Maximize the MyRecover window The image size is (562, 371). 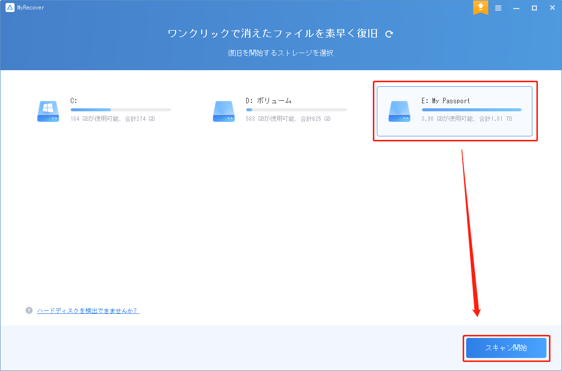533,8
